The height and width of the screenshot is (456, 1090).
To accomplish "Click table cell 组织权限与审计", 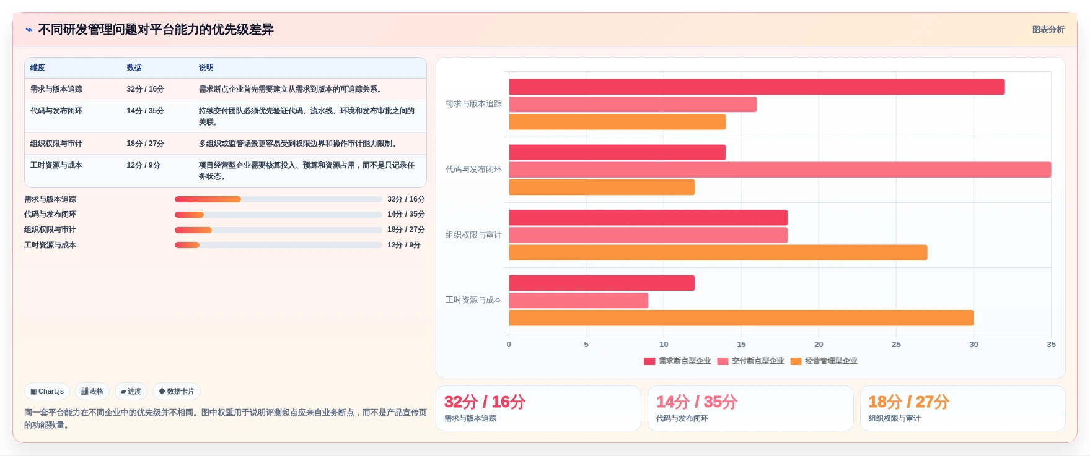I will [56, 144].
